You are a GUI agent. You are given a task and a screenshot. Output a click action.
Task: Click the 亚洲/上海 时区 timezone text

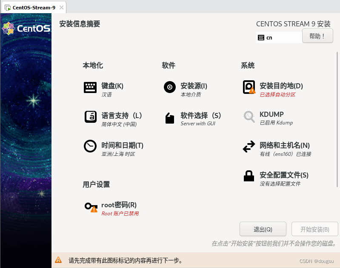(118, 154)
